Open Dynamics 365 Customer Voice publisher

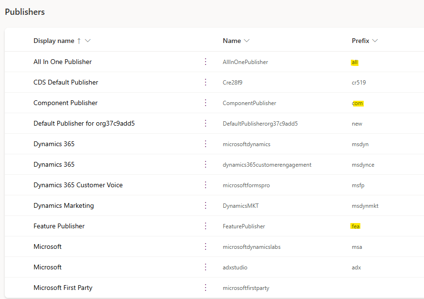(x=78, y=185)
